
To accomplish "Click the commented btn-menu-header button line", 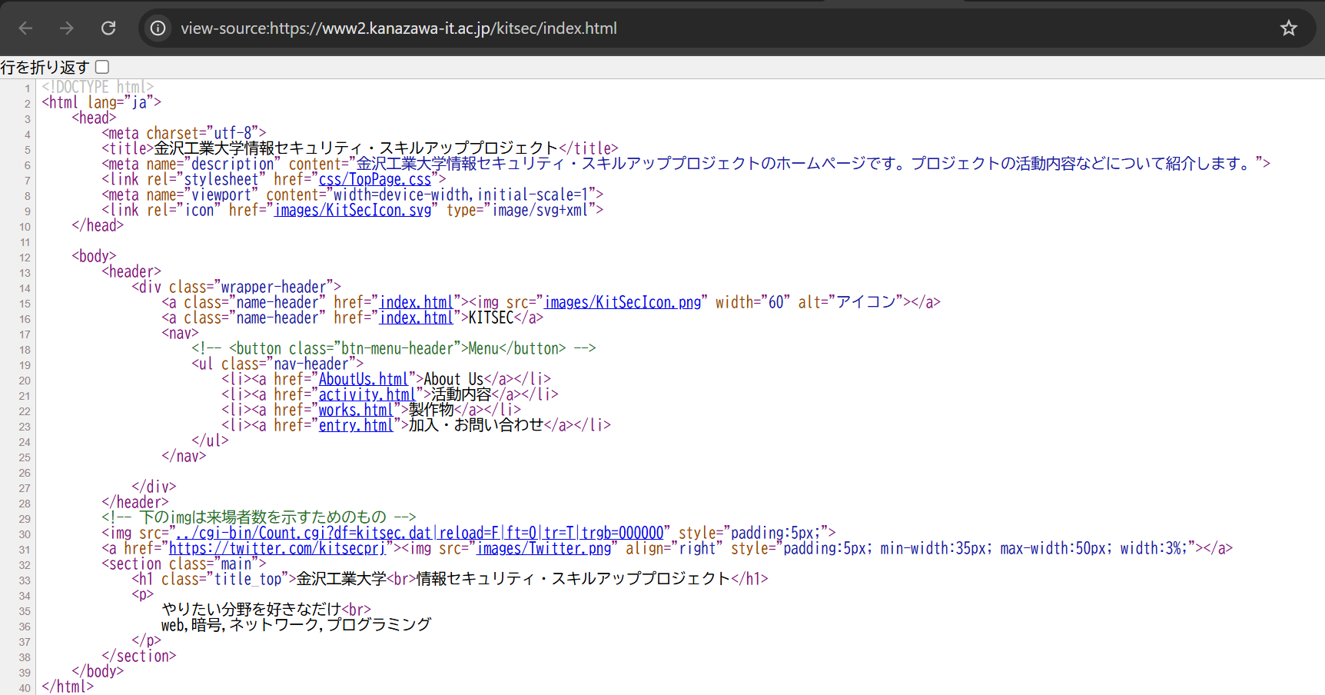I will click(394, 348).
